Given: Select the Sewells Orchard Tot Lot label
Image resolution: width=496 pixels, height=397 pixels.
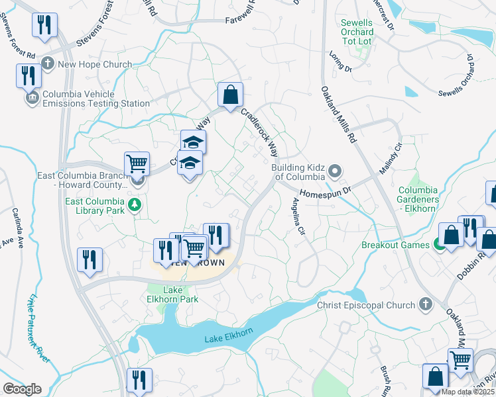Looking at the screenshot, I should (x=356, y=32).
